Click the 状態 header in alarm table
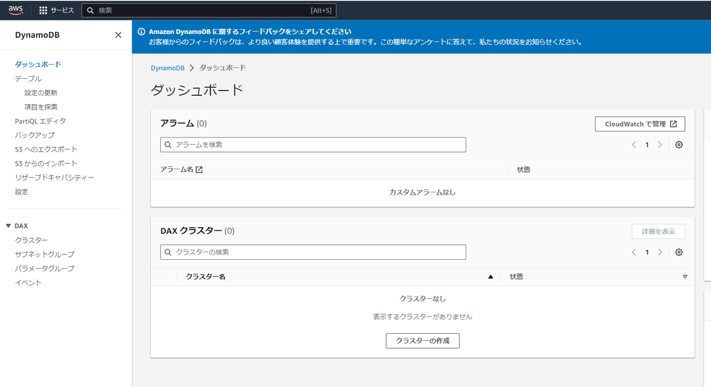 click(524, 170)
